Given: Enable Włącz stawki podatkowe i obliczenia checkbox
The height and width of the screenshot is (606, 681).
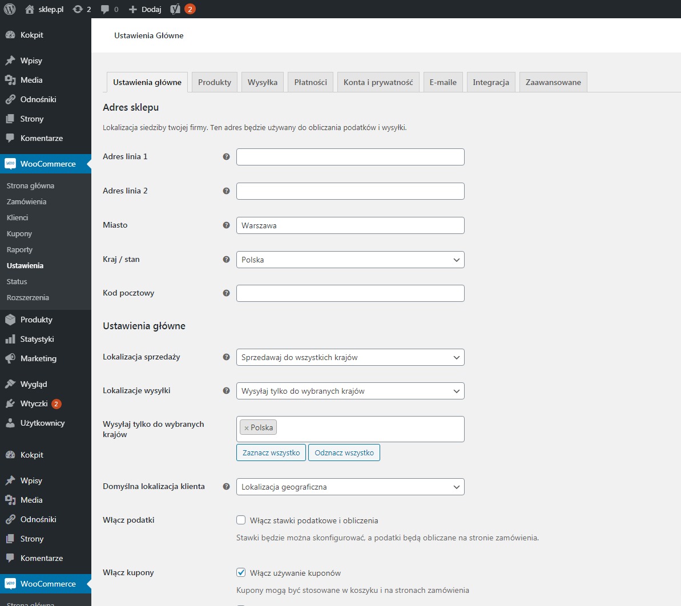Looking at the screenshot, I should tap(241, 520).
